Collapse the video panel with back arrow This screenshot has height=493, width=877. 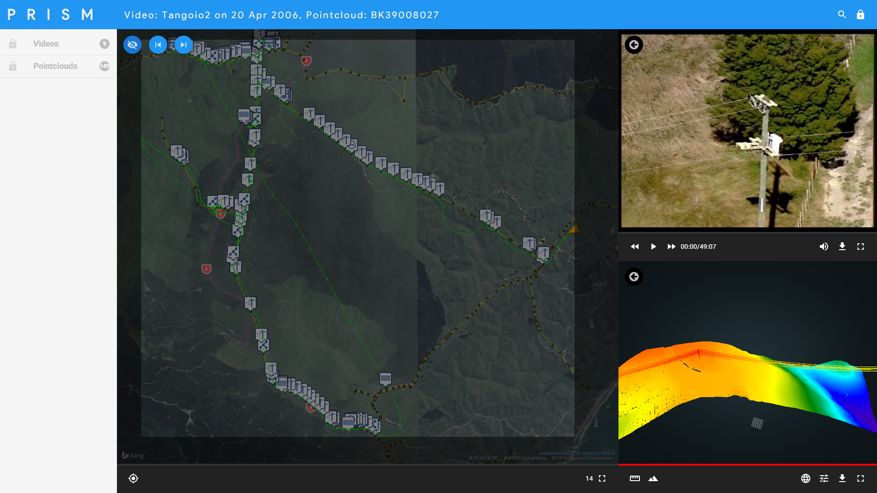634,45
